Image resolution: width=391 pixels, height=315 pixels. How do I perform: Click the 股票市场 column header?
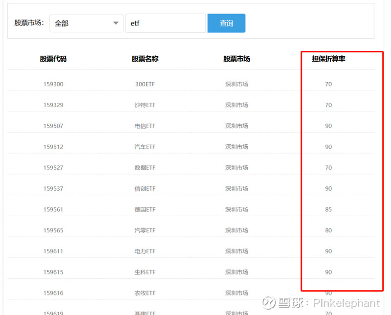(x=237, y=59)
